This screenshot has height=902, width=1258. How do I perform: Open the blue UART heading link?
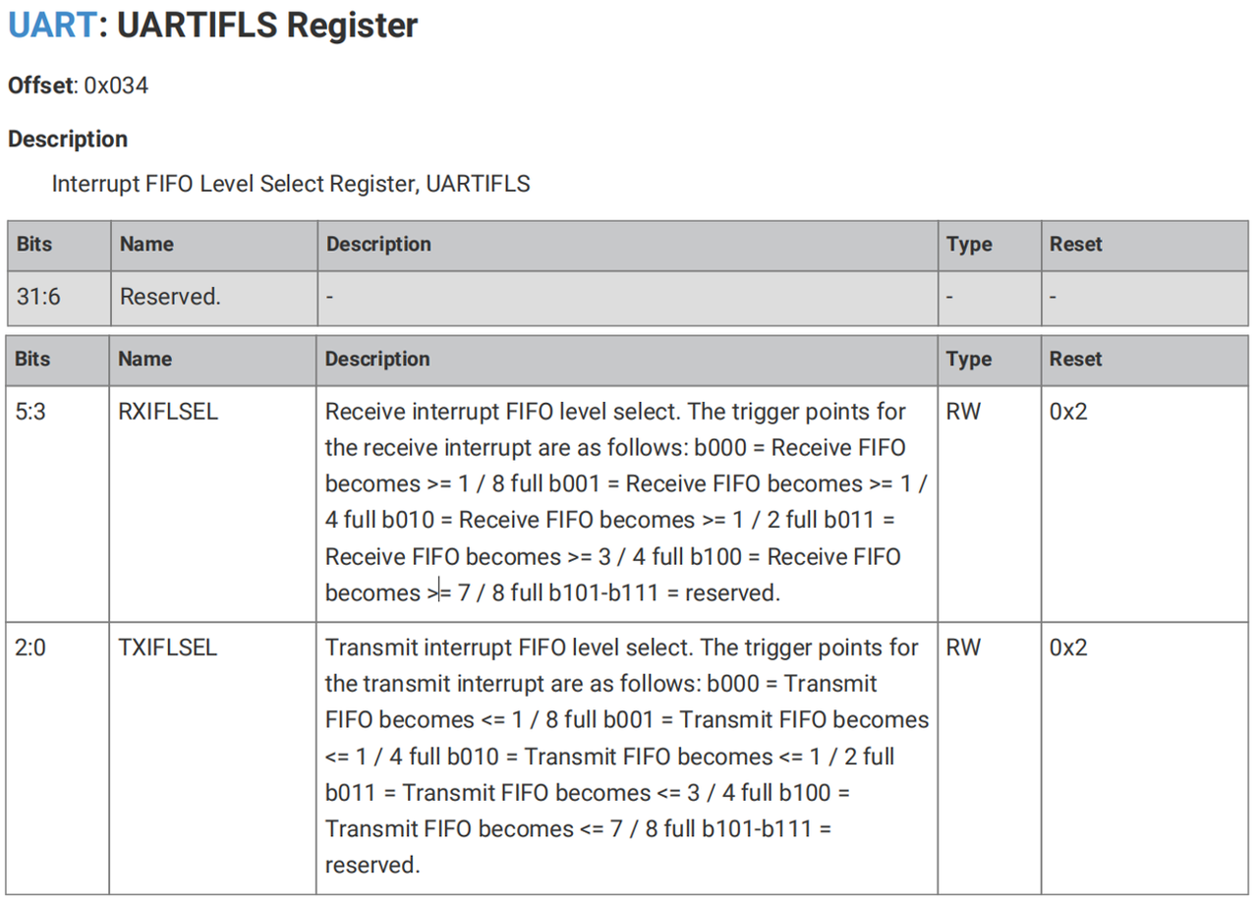(53, 25)
